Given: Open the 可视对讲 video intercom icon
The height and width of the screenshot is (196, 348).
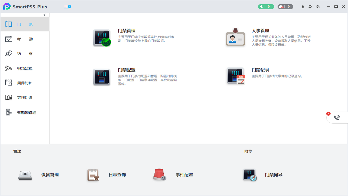Looking at the screenshot, I should click(8, 97).
